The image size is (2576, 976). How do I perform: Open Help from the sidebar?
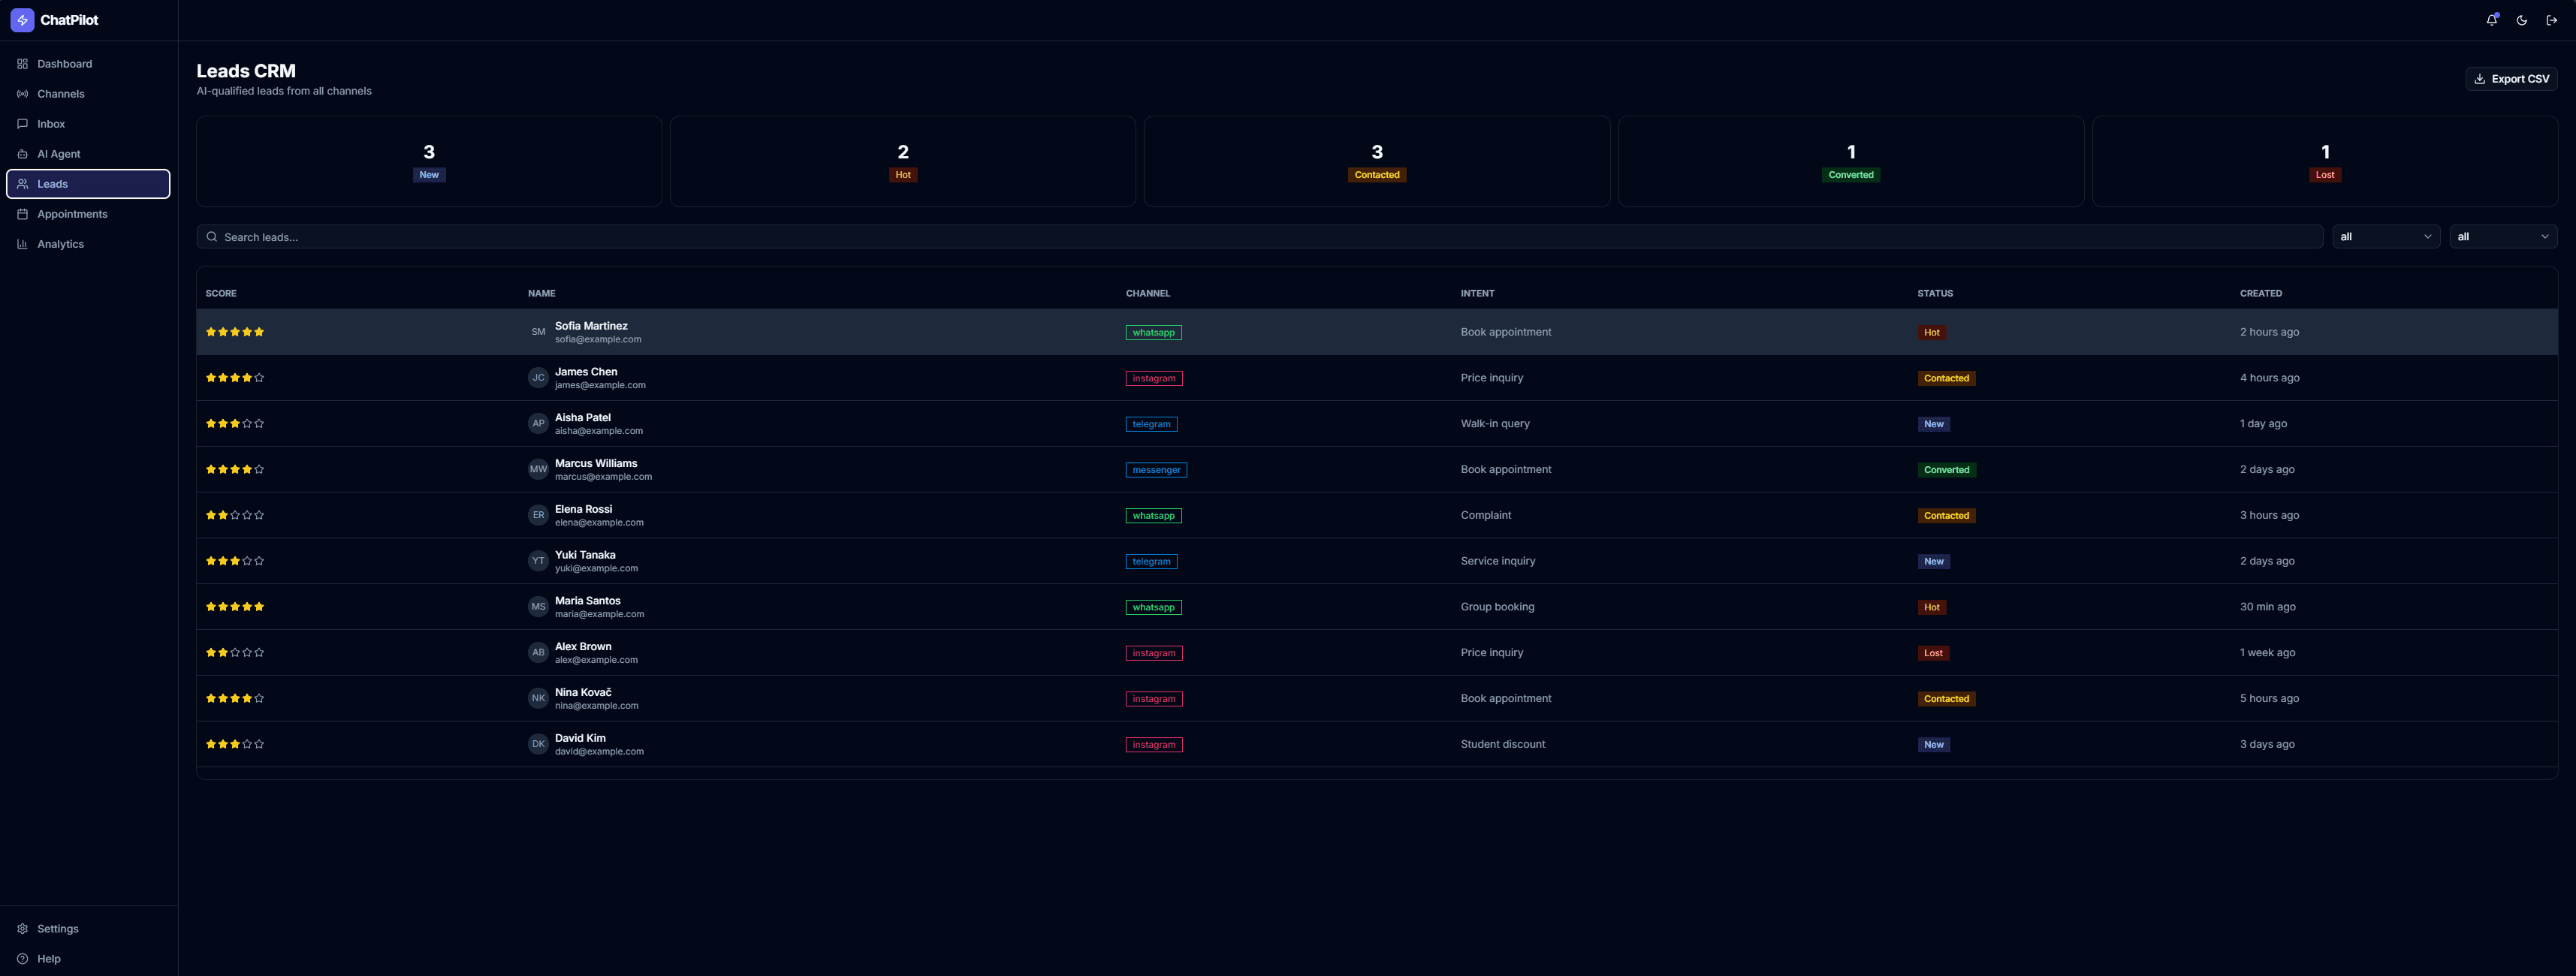coord(88,959)
